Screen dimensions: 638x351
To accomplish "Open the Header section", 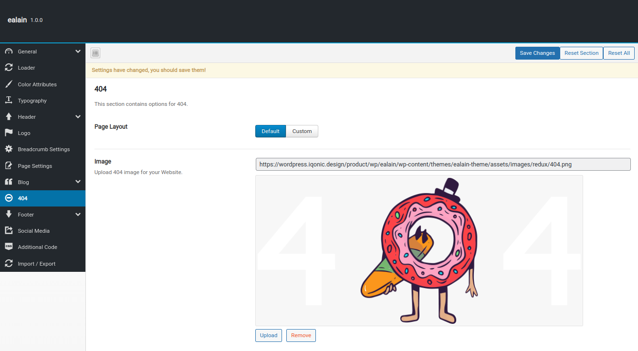I will [x=42, y=117].
